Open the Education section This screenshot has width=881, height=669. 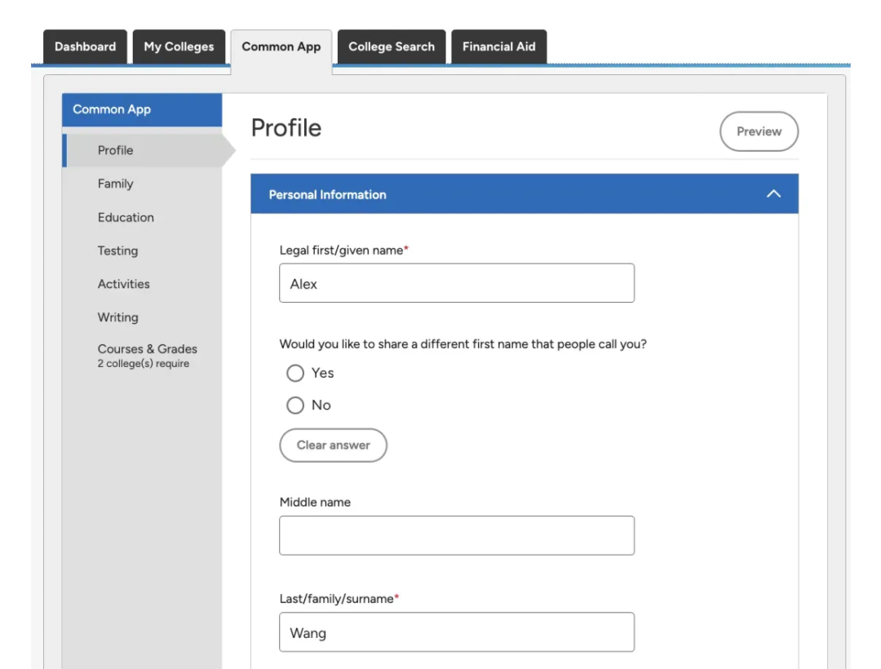point(126,217)
